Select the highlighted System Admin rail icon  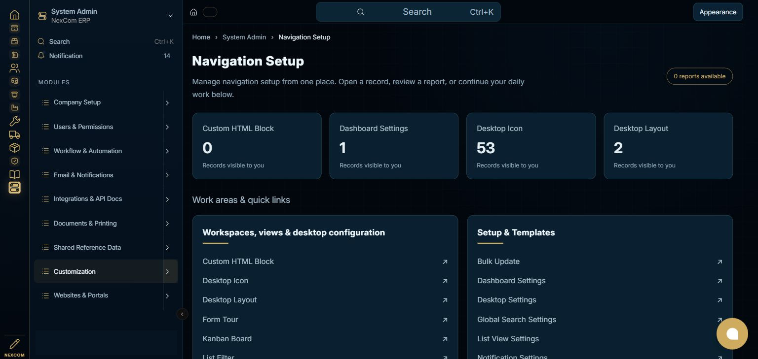click(x=14, y=188)
